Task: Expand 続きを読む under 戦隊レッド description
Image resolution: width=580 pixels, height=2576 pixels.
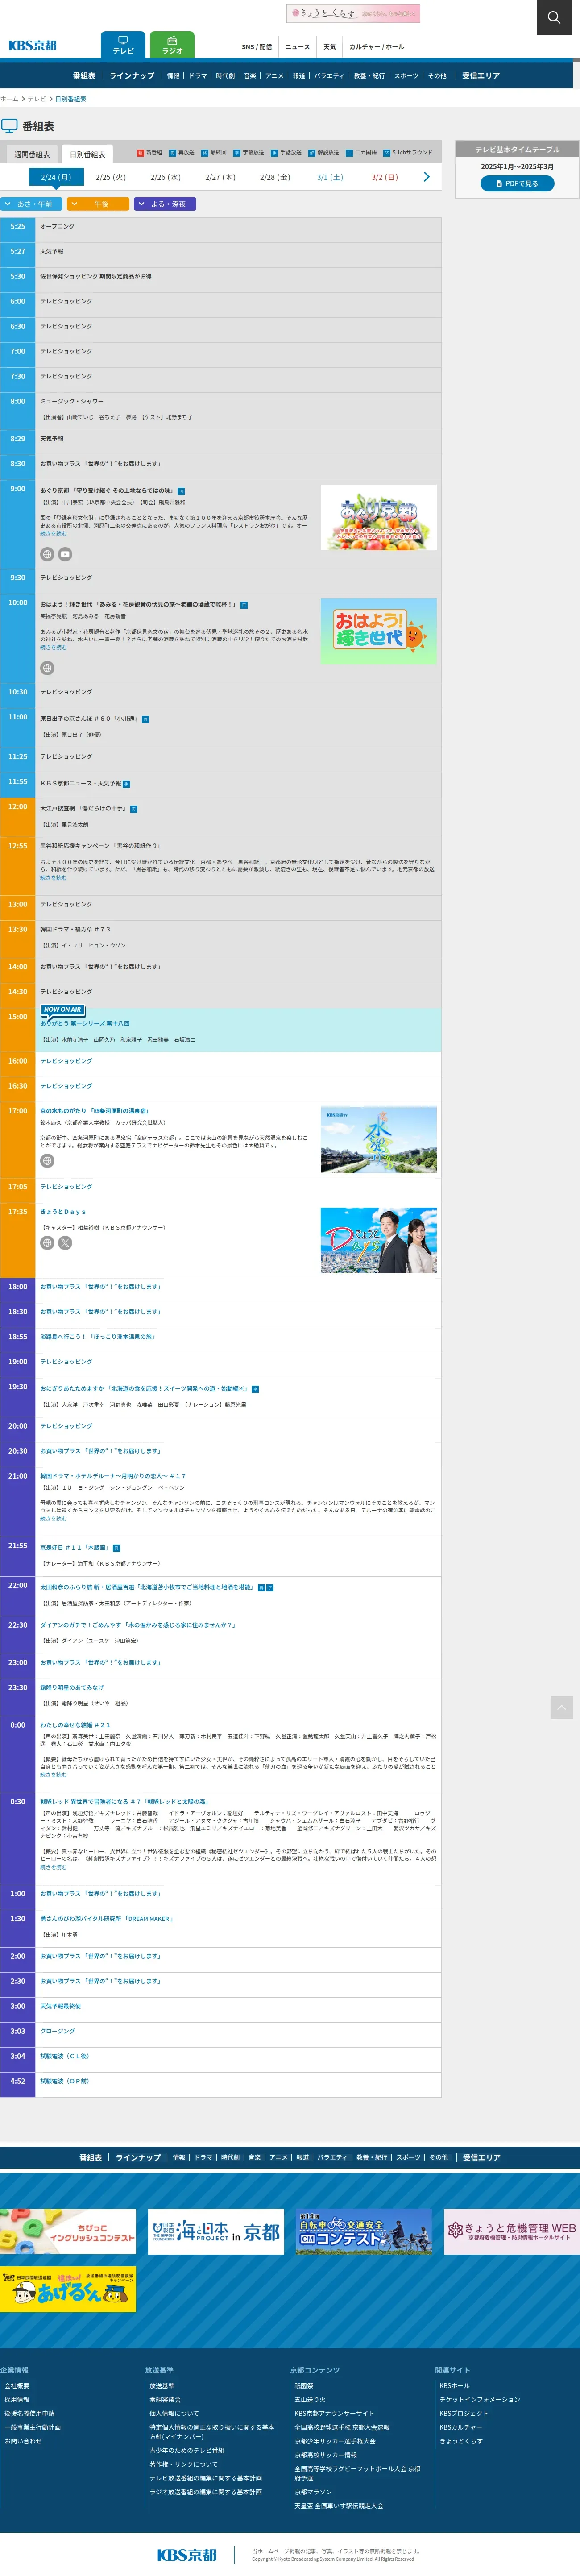Action: [53, 1867]
